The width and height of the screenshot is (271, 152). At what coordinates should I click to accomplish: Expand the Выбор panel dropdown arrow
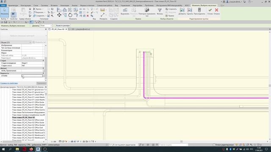(8, 19)
